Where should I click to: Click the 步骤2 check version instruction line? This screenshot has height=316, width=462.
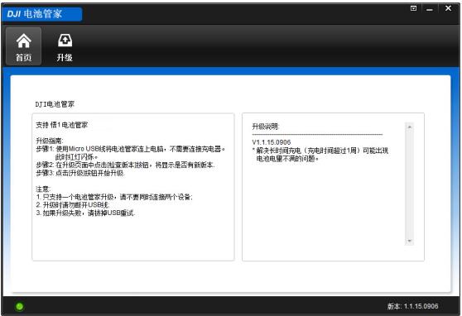click(x=126, y=165)
